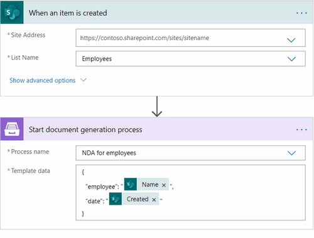Click the Site Address label
This screenshot has height=238, width=314.
click(x=28, y=35)
